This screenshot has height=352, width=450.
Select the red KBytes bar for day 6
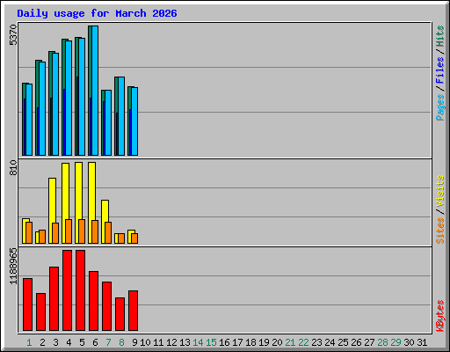(x=93, y=301)
